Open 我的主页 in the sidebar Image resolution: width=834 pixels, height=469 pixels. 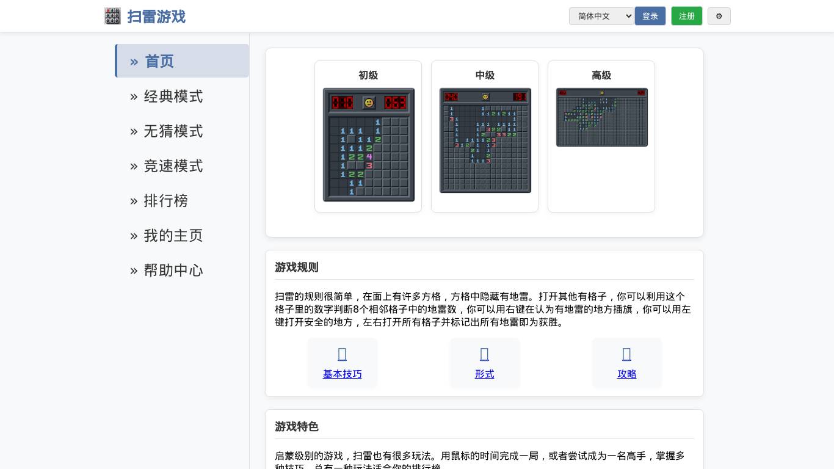point(173,236)
